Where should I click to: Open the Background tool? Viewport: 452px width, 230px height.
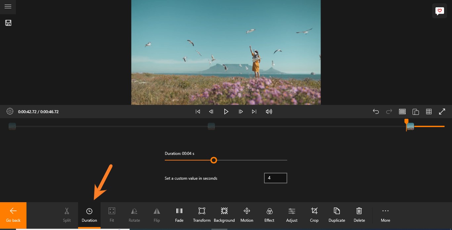[224, 215]
